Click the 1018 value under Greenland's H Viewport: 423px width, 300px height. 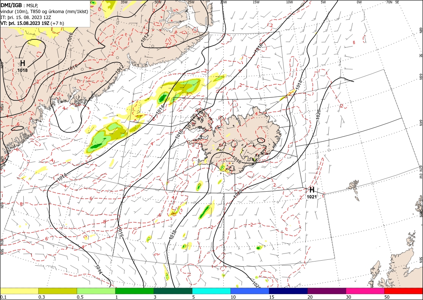[23, 70]
